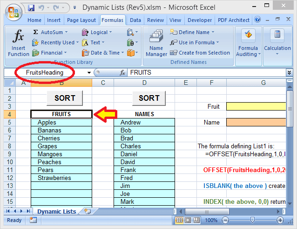The image size is (297, 229).
Task: Enable Page Break Preview view
Action: pos(197,220)
